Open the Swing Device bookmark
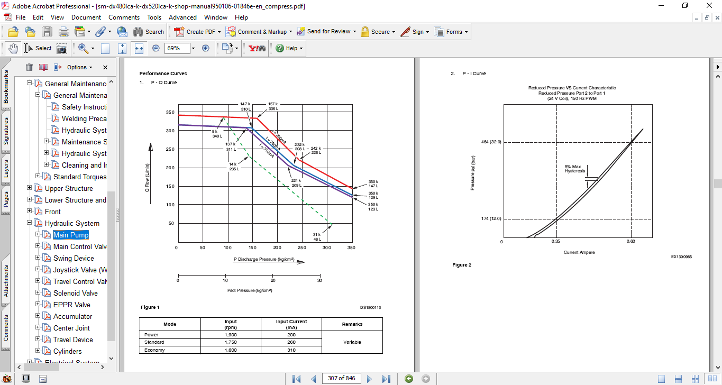This screenshot has height=385, width=722. point(74,258)
